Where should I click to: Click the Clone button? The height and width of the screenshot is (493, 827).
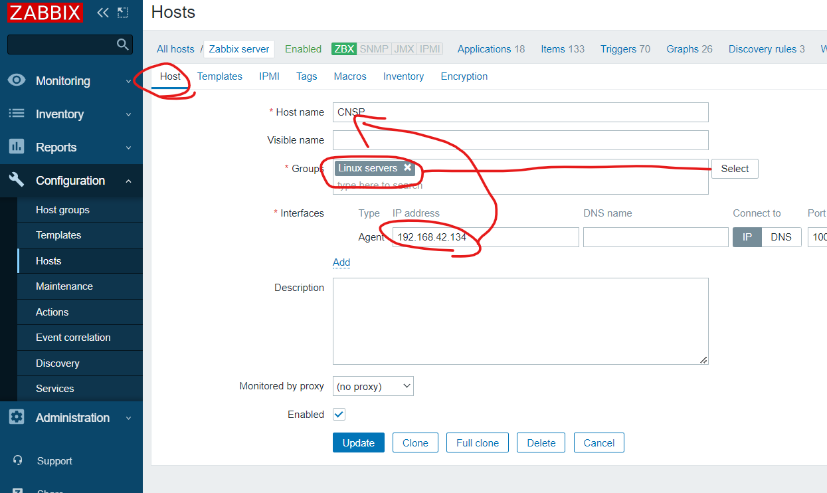[415, 443]
